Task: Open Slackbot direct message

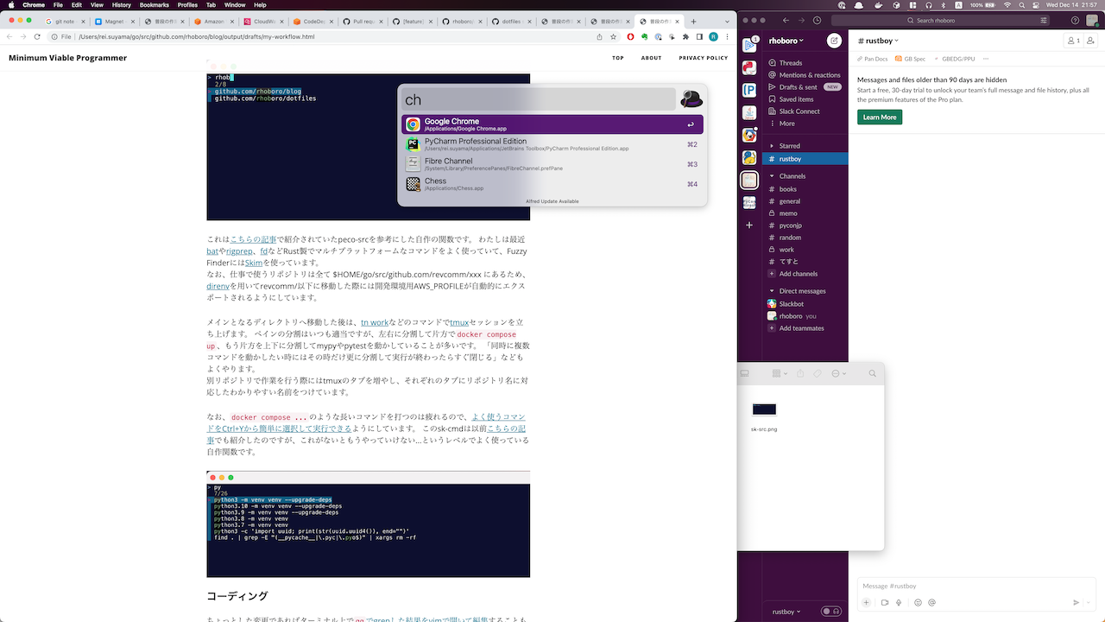Action: point(791,304)
